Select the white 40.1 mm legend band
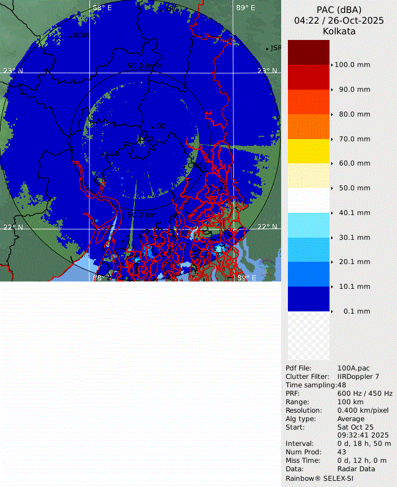Viewport: 397px width, 487px height. (x=308, y=200)
